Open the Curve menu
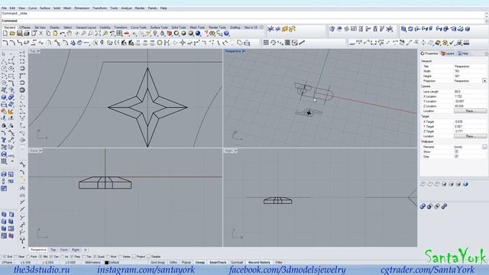489x275 pixels. 32,8
